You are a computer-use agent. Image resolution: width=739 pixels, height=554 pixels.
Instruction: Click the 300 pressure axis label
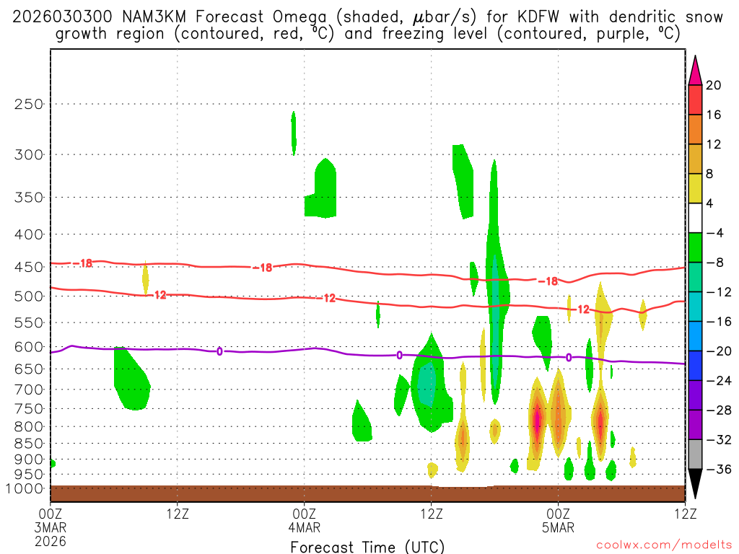29,154
